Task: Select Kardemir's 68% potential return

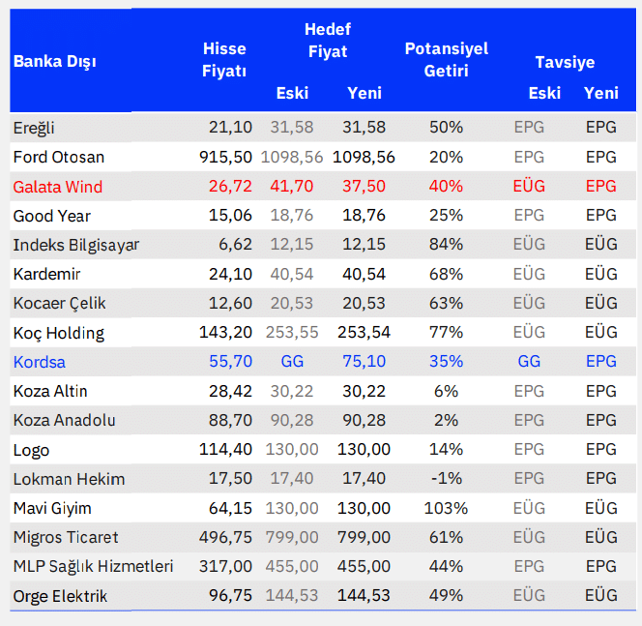Action: click(x=446, y=274)
